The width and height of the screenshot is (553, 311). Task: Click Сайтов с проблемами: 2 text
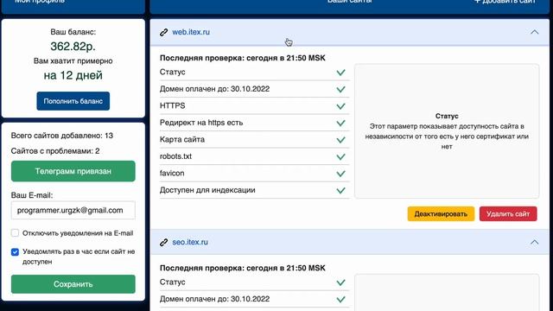55,151
